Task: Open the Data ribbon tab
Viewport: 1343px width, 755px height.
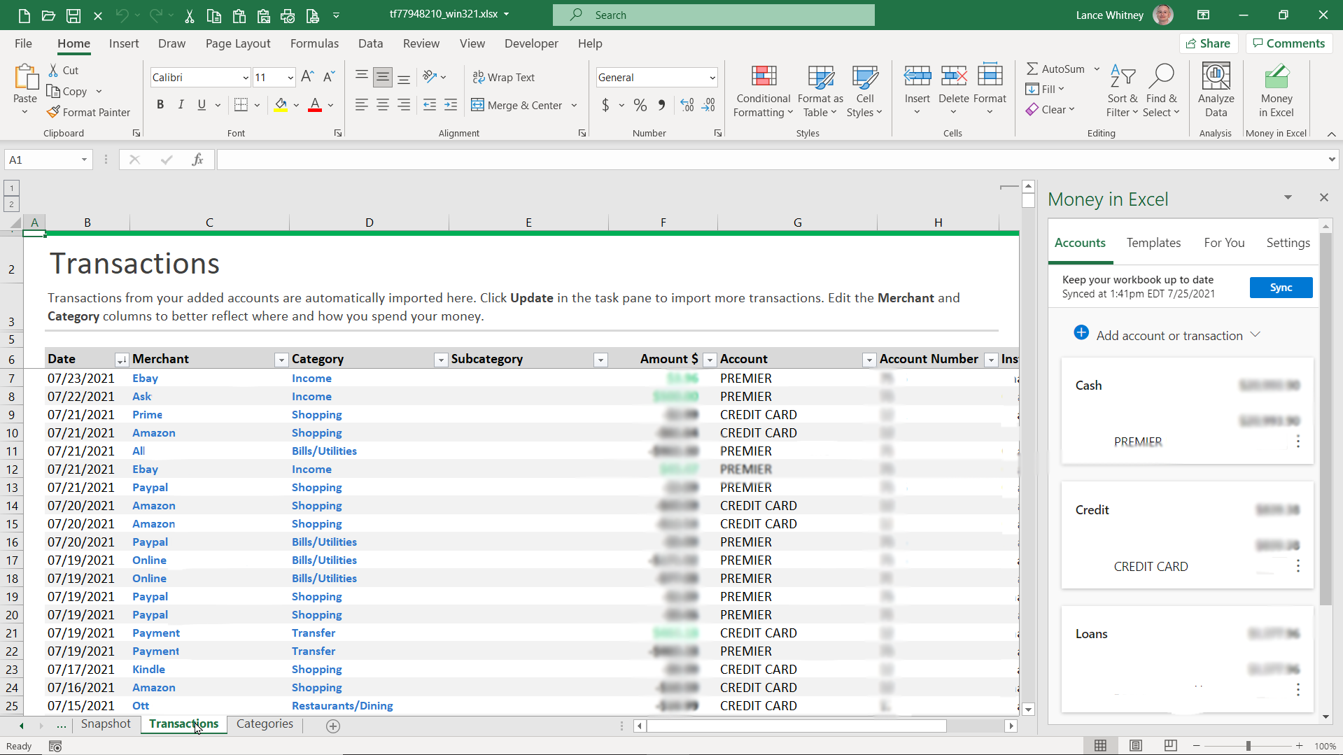Action: tap(370, 43)
